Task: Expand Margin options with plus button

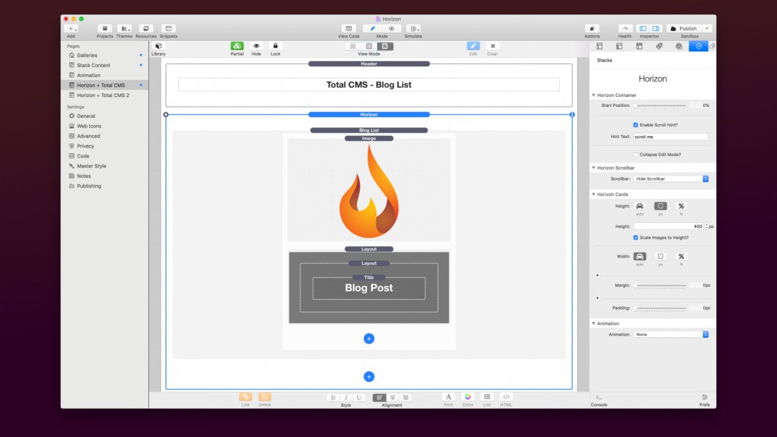Action: pyautogui.click(x=597, y=276)
